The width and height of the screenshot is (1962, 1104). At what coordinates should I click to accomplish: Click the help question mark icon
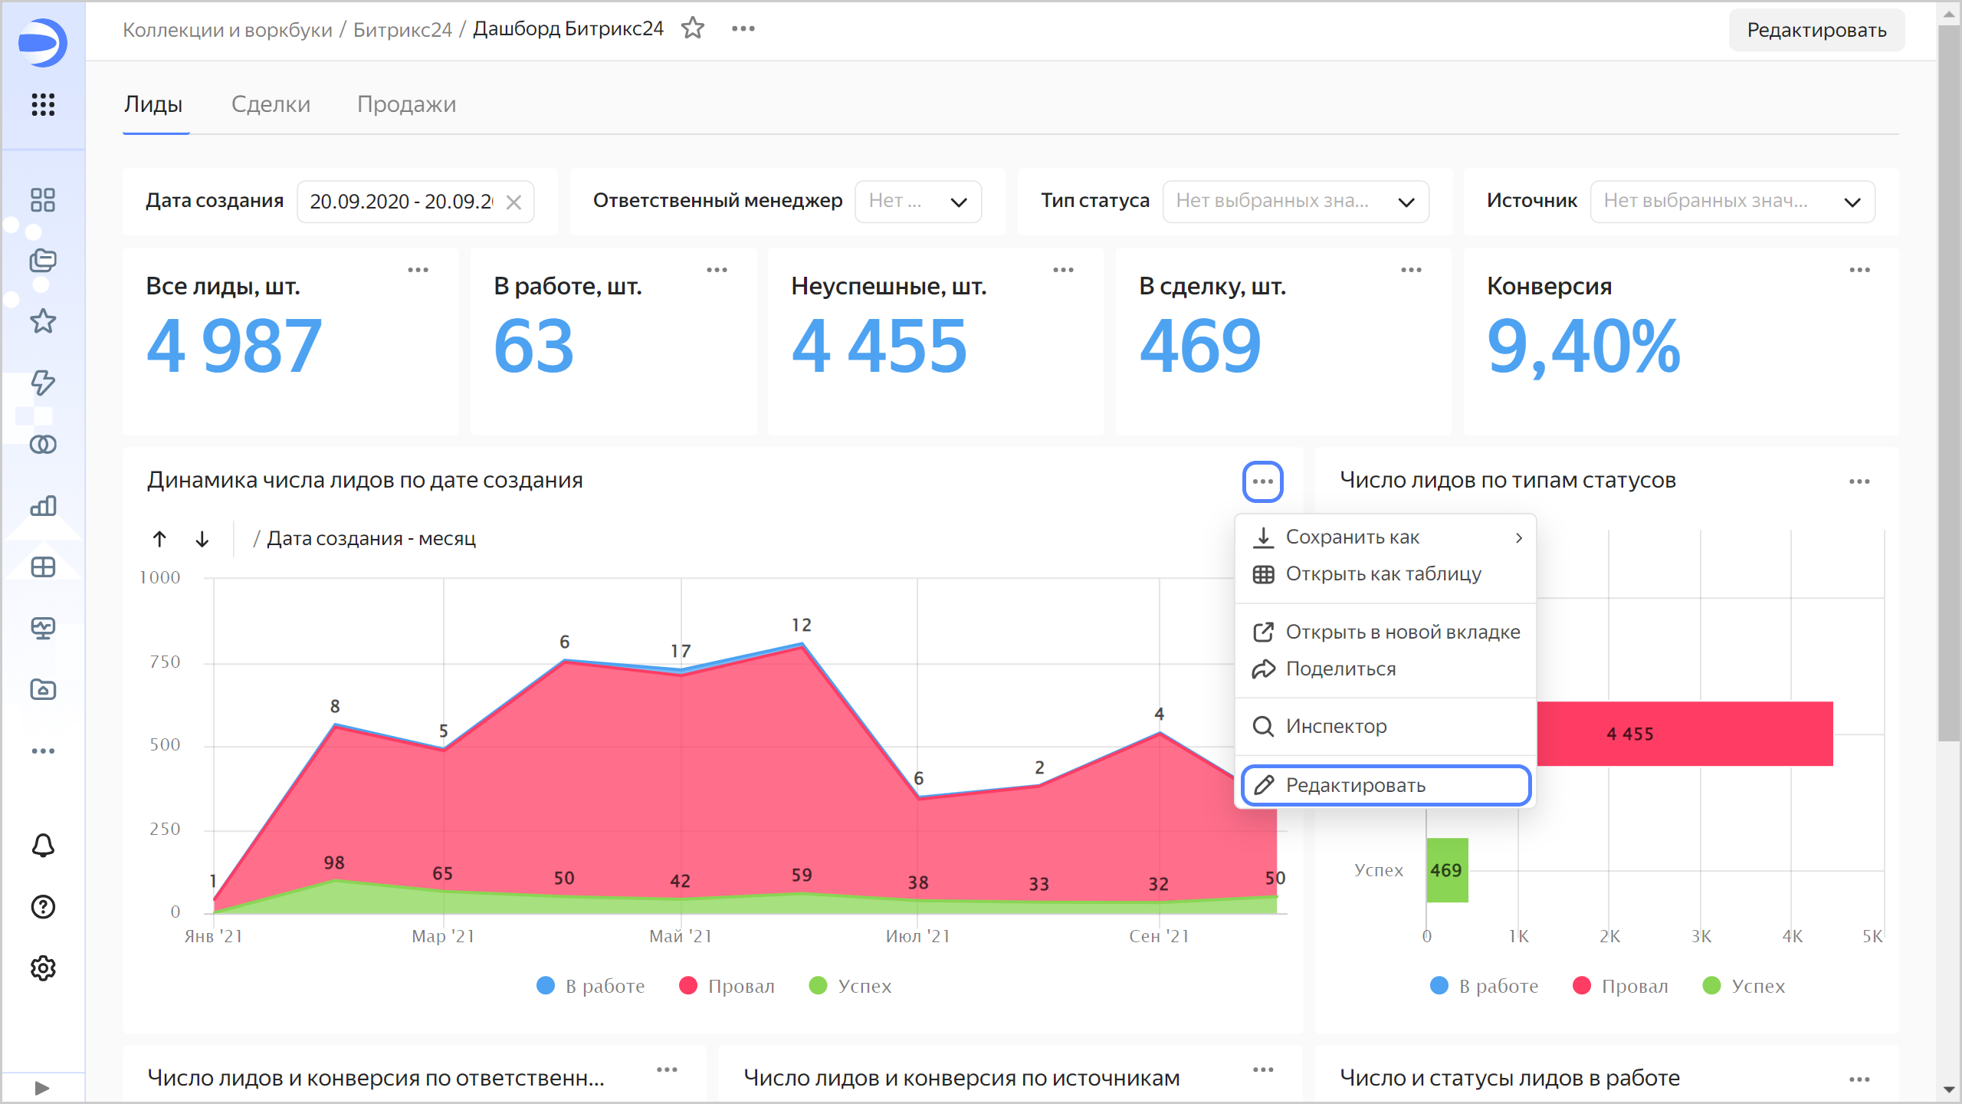click(x=43, y=907)
